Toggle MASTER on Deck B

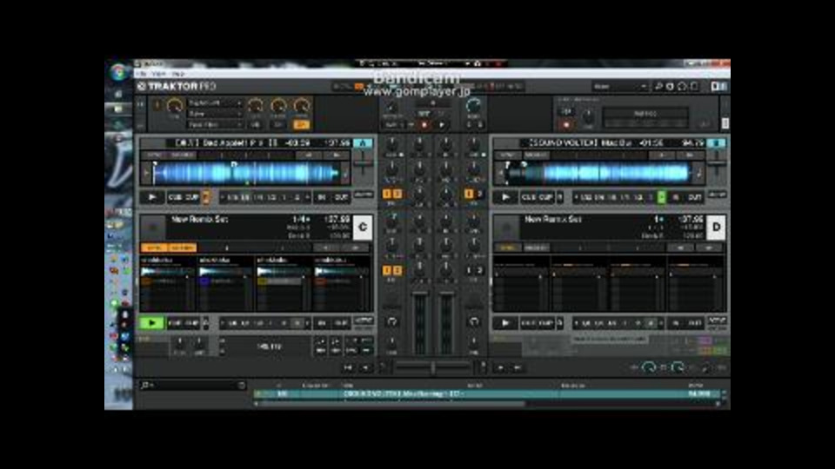[536, 155]
